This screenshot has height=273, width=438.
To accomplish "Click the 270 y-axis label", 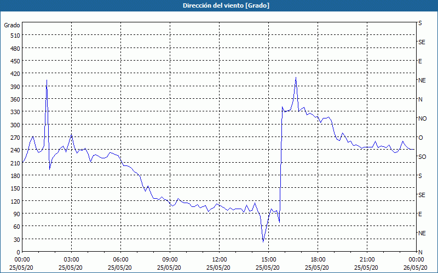I will (x=15, y=138).
